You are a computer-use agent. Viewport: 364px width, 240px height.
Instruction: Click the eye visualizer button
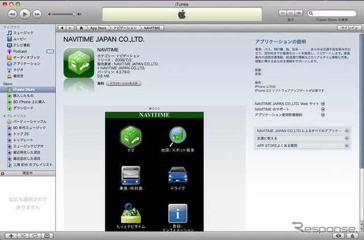pos(339,236)
